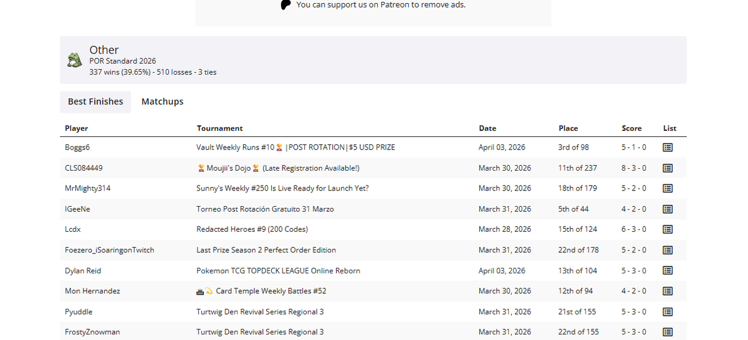Click score 5 - 1 - 0
Screen dimensions: 748x340
(634, 148)
